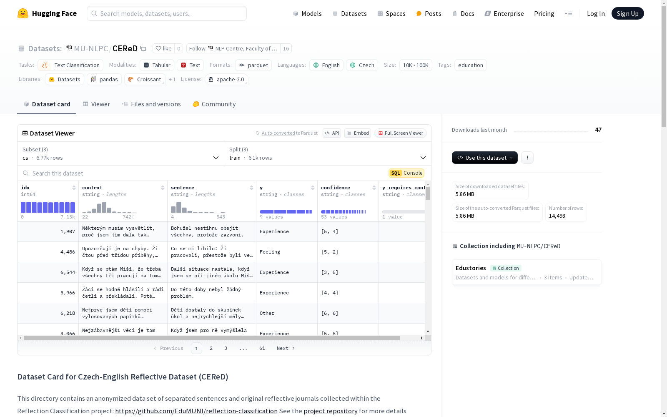Launch the Full Screen Viewer
Viewport: 667px width, 417px height.
point(401,133)
